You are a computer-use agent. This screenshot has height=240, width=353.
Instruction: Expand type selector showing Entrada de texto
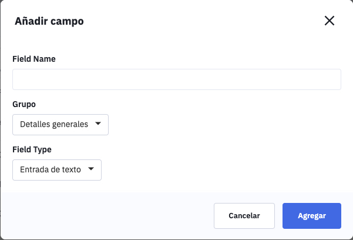click(x=57, y=170)
